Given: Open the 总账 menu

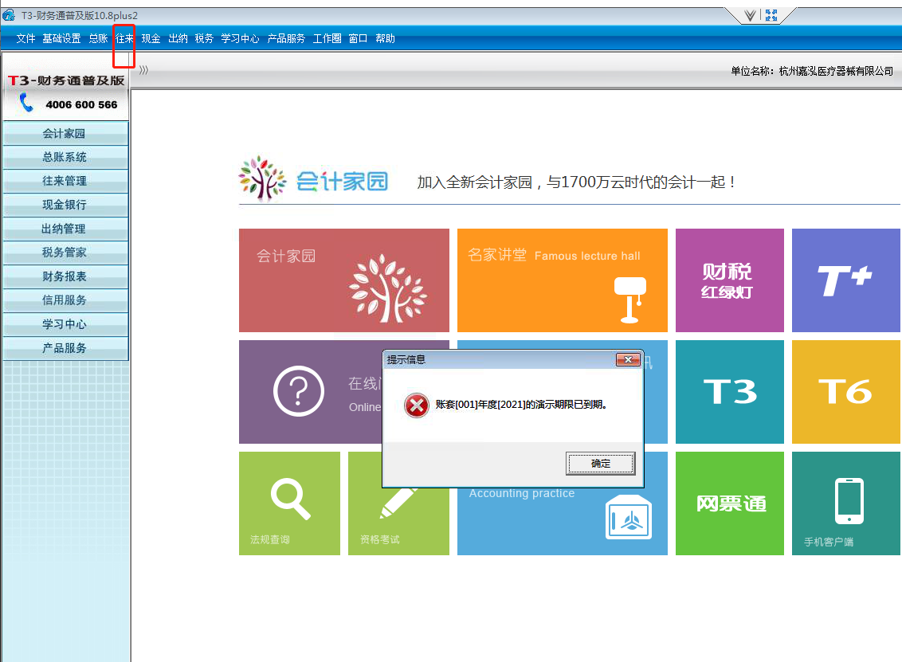Looking at the screenshot, I should (x=98, y=38).
